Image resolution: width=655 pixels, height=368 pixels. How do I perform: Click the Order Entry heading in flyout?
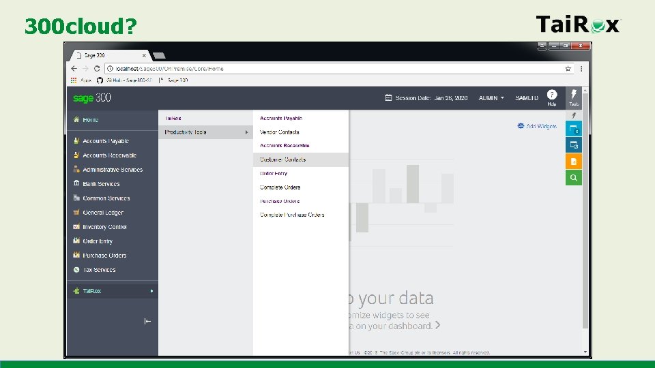coord(274,174)
